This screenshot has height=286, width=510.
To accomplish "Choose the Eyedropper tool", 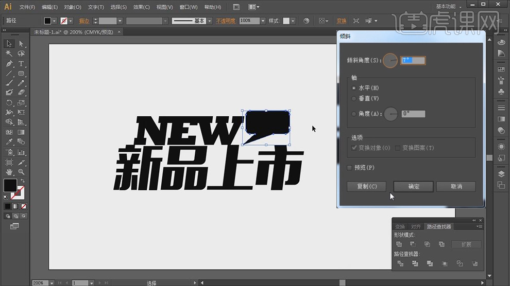I will coord(9,142).
